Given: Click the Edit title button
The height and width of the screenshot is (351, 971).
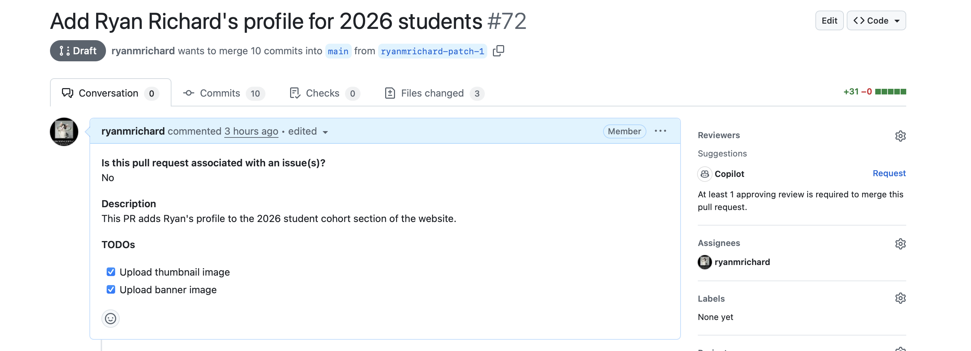Looking at the screenshot, I should point(829,21).
